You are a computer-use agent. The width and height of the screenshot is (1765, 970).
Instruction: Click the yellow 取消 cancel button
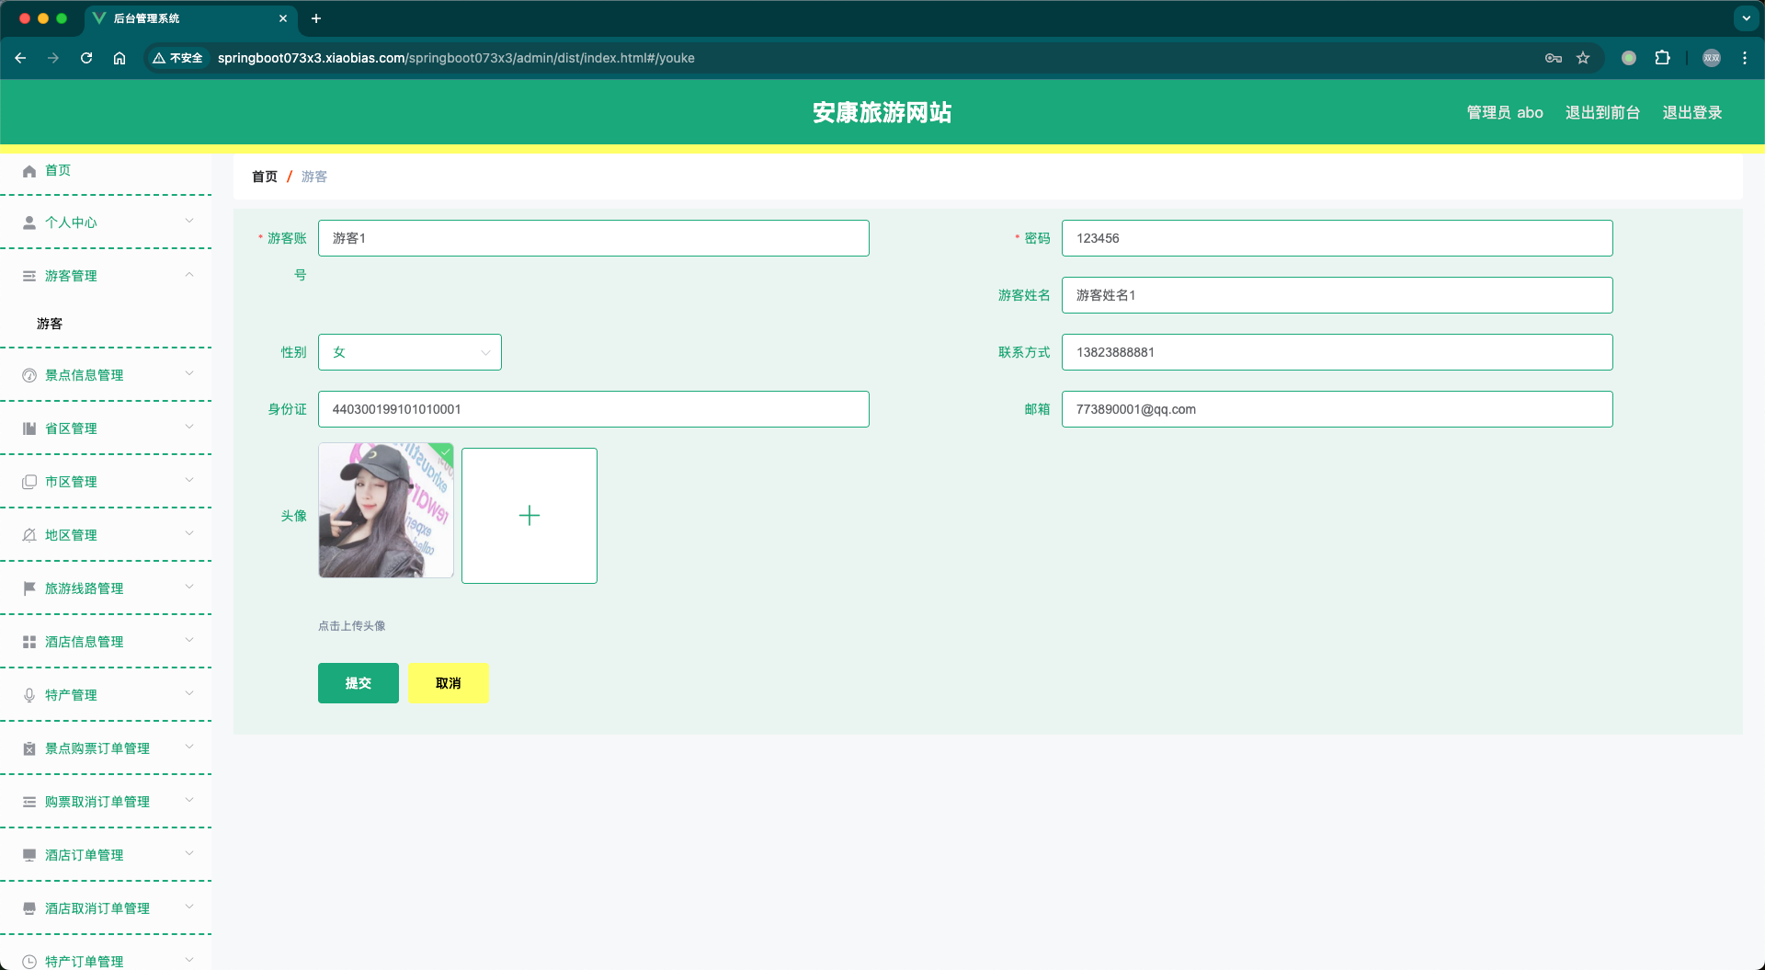click(x=449, y=683)
